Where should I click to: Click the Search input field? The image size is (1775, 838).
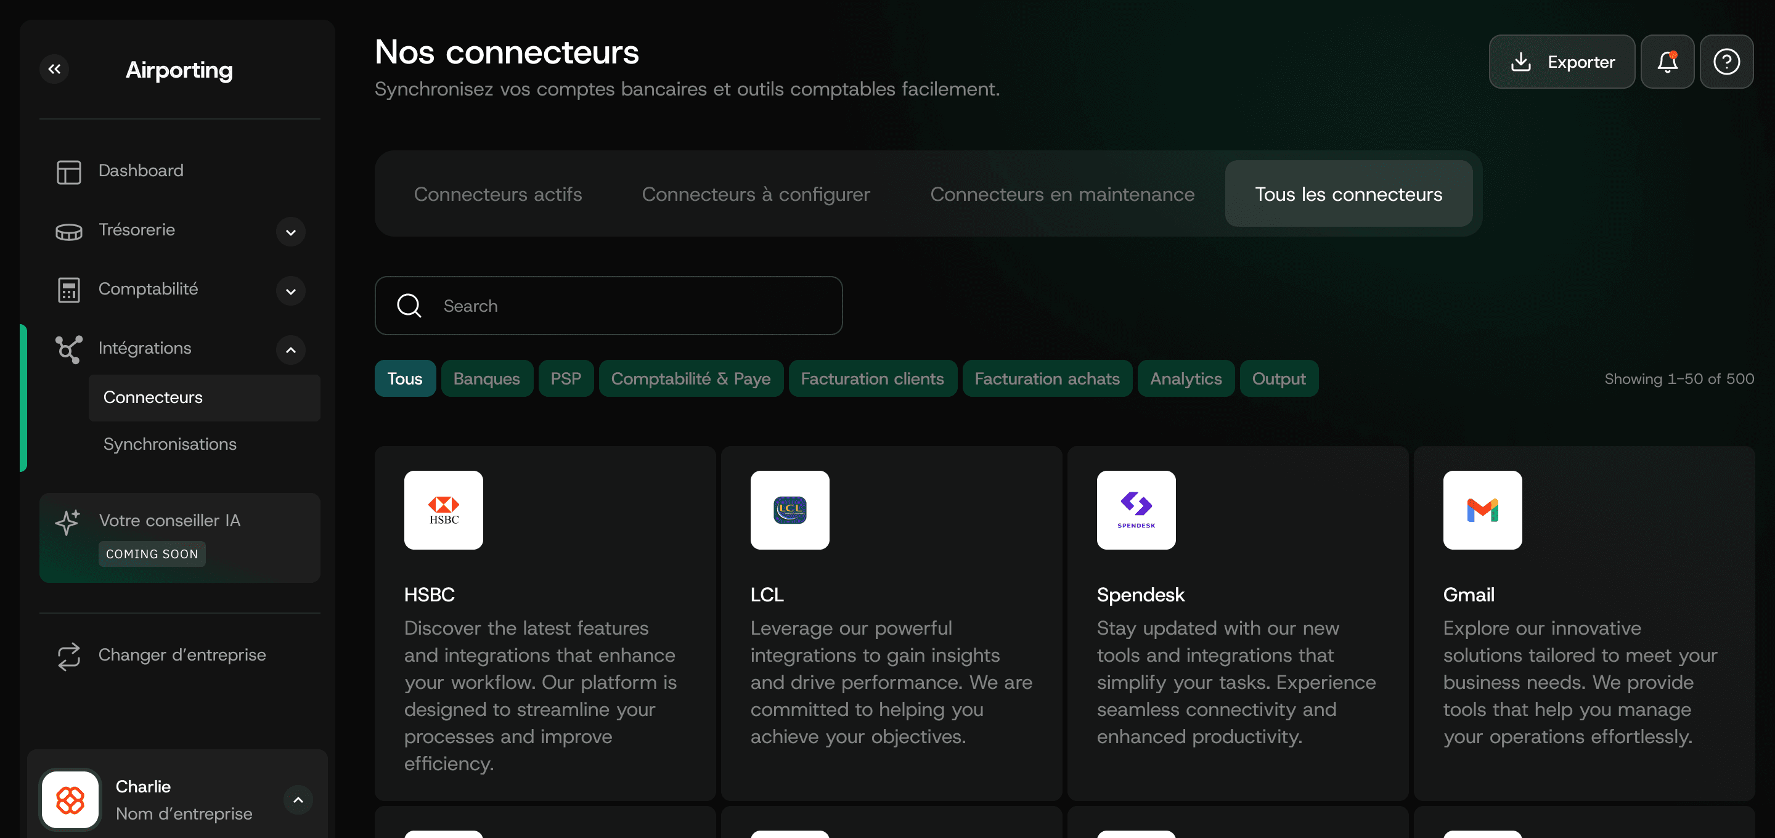(x=608, y=306)
